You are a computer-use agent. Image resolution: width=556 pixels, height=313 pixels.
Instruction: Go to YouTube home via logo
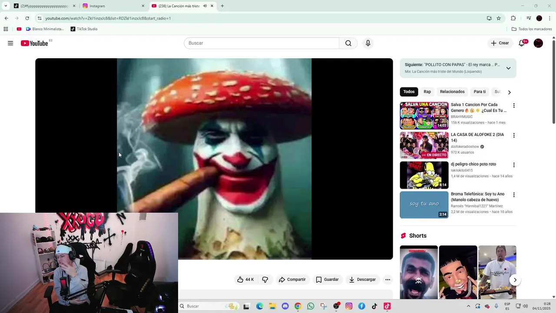(x=34, y=43)
